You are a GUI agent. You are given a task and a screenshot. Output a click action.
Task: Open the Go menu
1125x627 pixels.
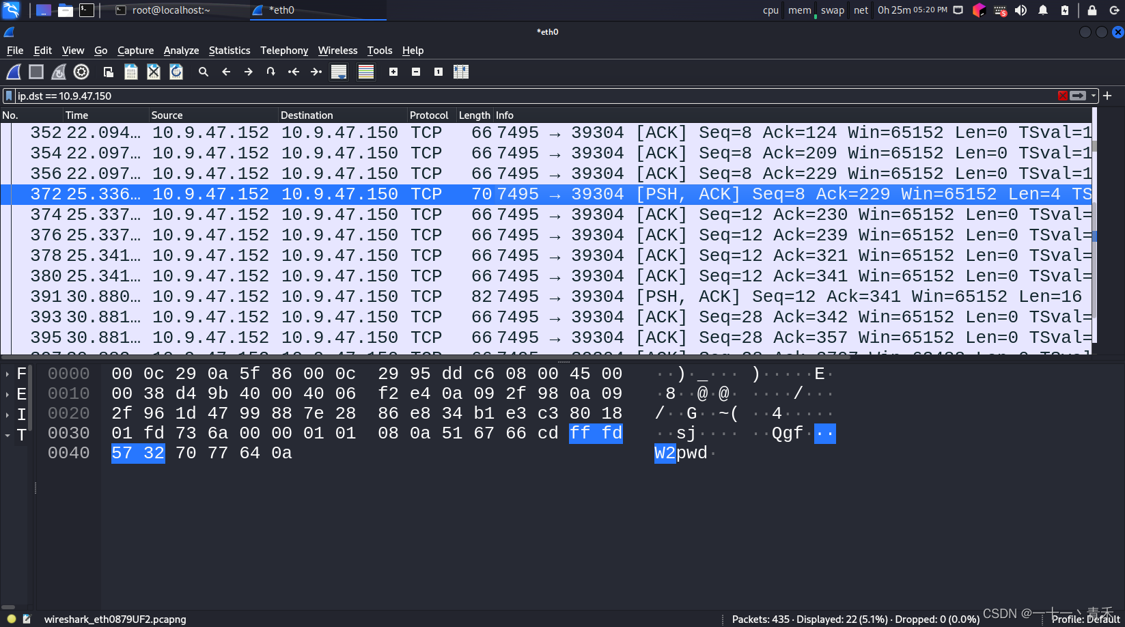click(101, 51)
